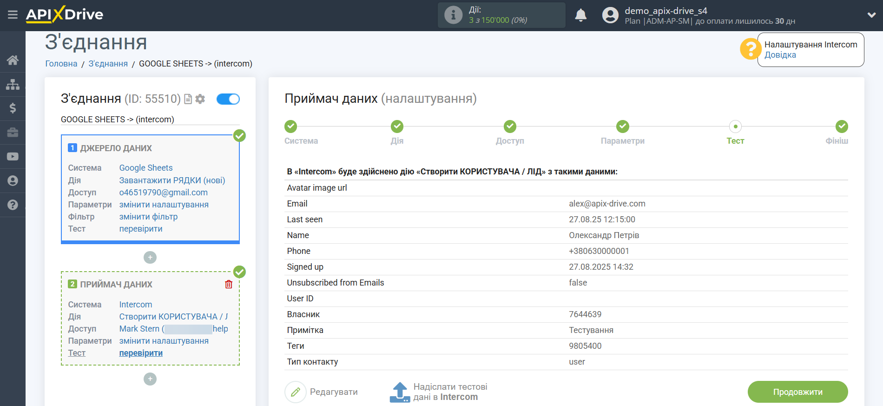
Task: Open billing dollar icon in sidebar
Action: pyautogui.click(x=13, y=108)
